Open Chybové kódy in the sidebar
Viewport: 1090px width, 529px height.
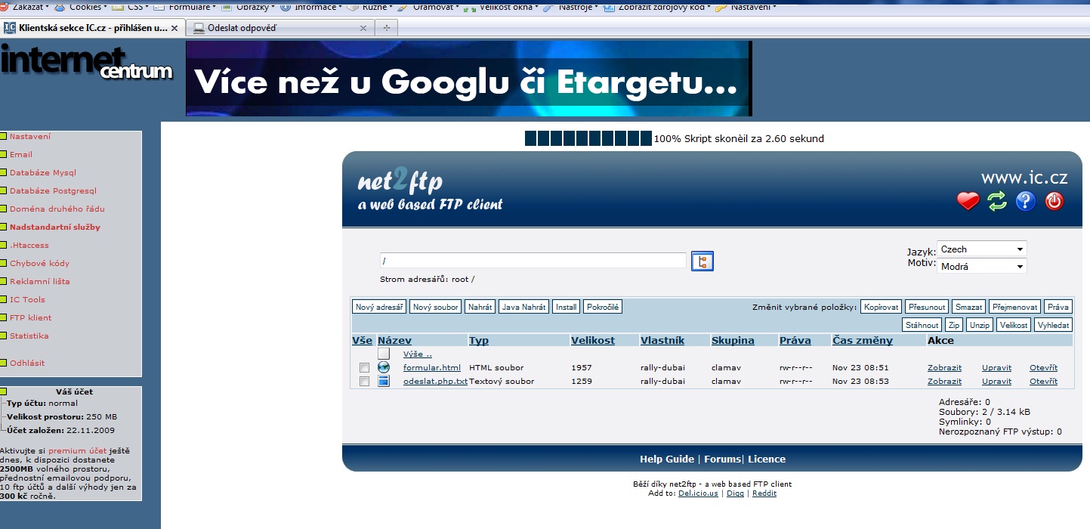pyautogui.click(x=39, y=263)
